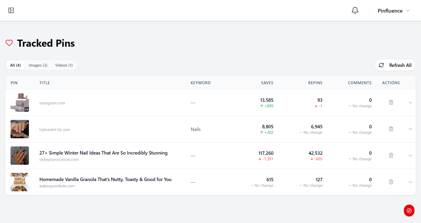Click the heart icon beside Tracked Pins
This screenshot has width=421, height=223.
pyautogui.click(x=9, y=43)
